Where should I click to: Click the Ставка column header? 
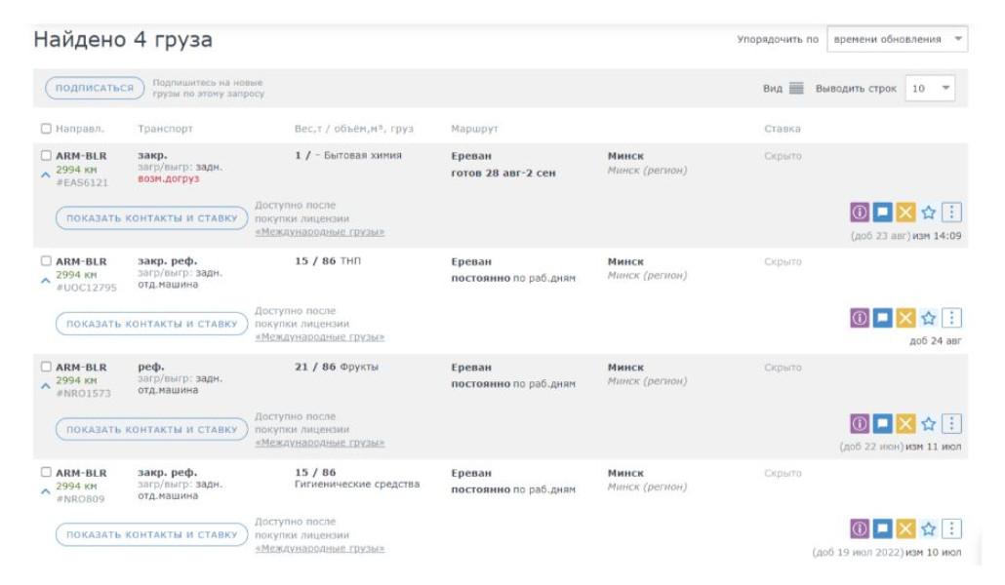pyautogui.click(x=782, y=129)
